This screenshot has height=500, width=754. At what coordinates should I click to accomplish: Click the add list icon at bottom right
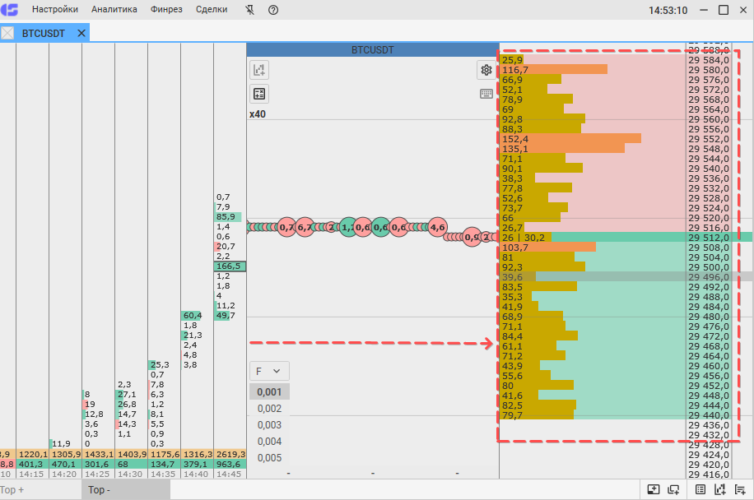pyautogui.click(x=740, y=489)
